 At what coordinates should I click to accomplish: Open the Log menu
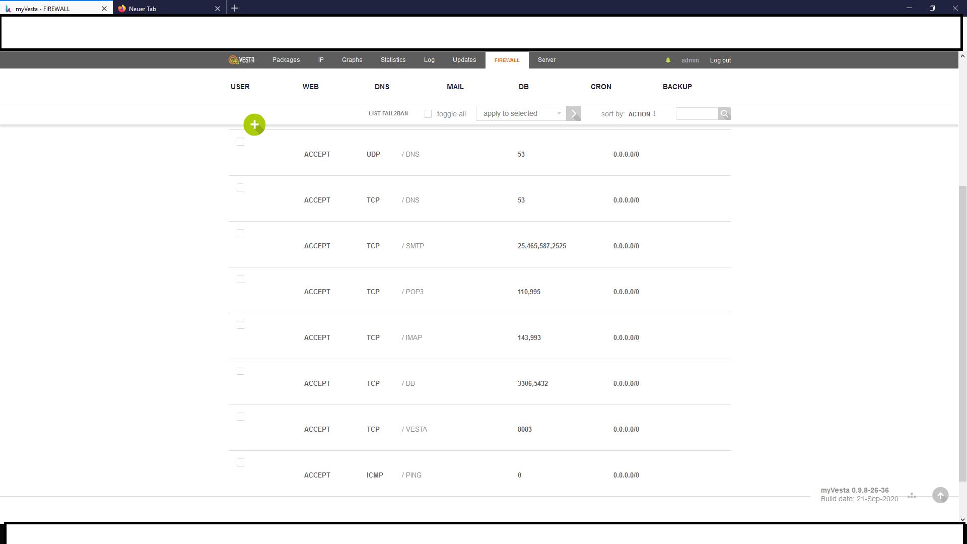click(x=429, y=60)
